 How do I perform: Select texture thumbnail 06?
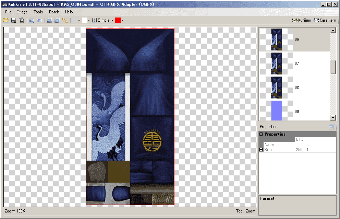(277, 39)
